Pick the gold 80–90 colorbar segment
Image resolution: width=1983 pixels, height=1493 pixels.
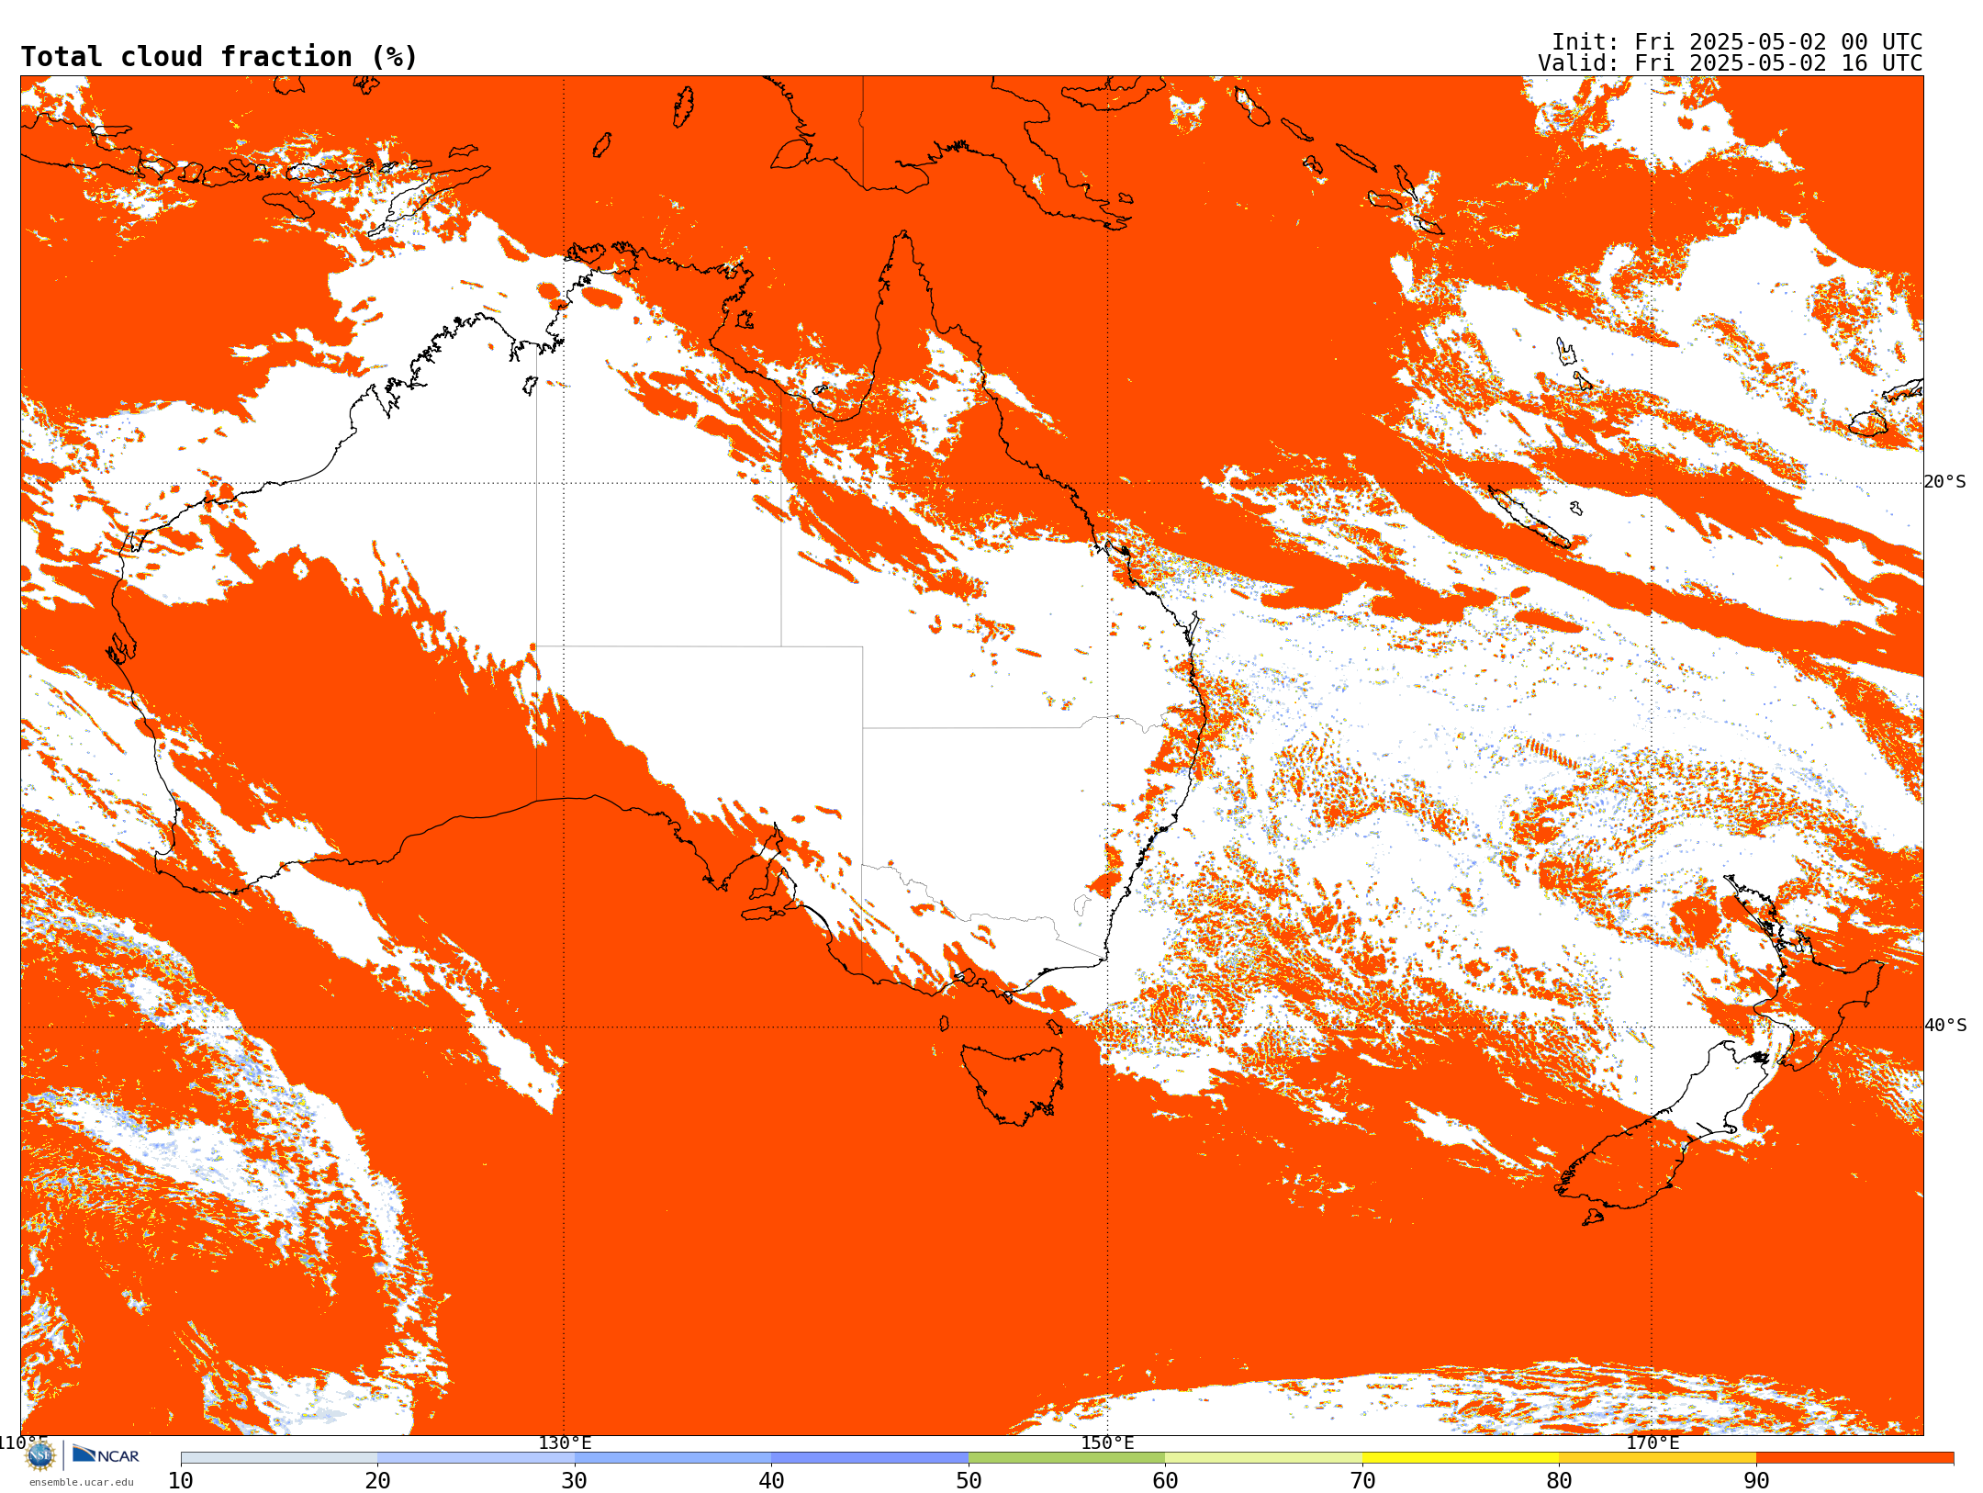pyautogui.click(x=1657, y=1458)
